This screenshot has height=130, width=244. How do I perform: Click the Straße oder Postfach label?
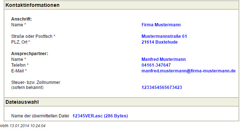(x=33, y=36)
